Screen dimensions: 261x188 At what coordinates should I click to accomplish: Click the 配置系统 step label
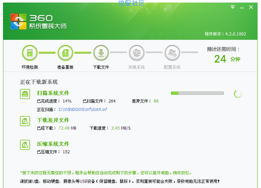click(172, 67)
